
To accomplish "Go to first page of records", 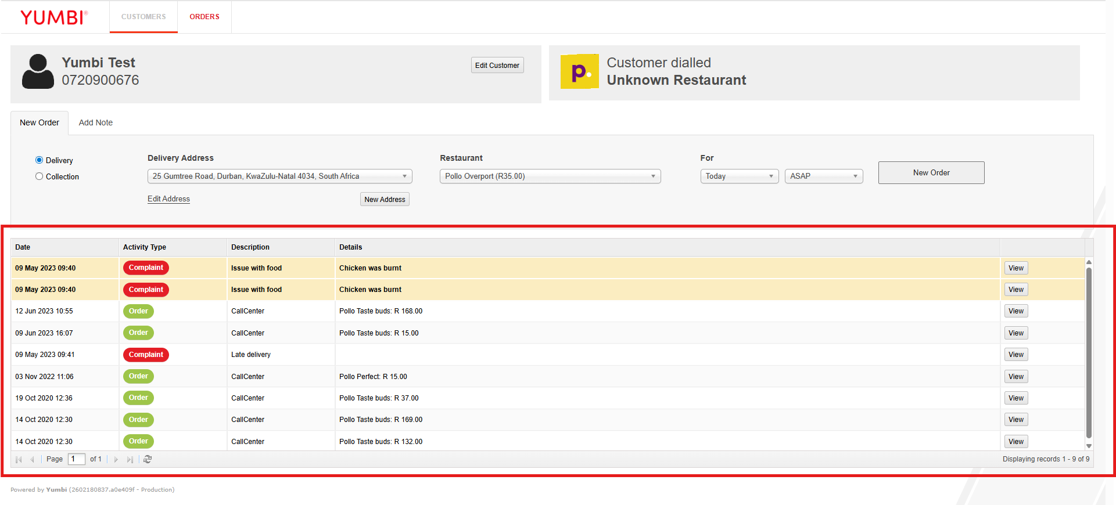I will coord(19,459).
